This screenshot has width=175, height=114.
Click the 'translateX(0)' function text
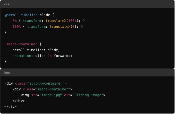[64, 27]
